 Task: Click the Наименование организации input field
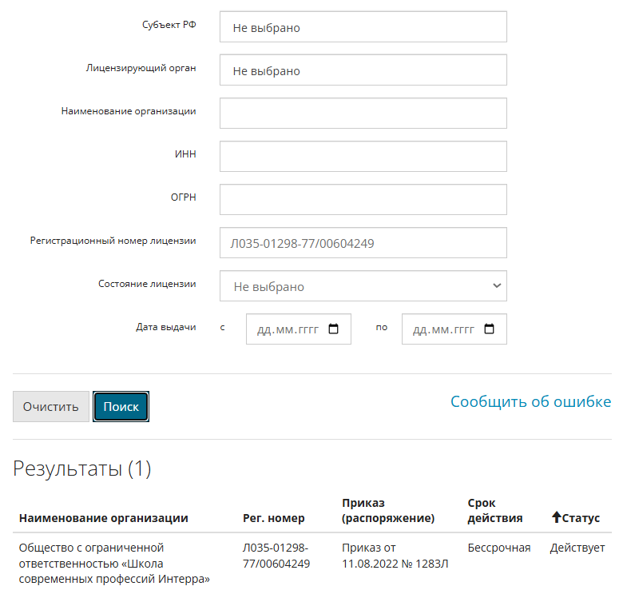(x=363, y=113)
